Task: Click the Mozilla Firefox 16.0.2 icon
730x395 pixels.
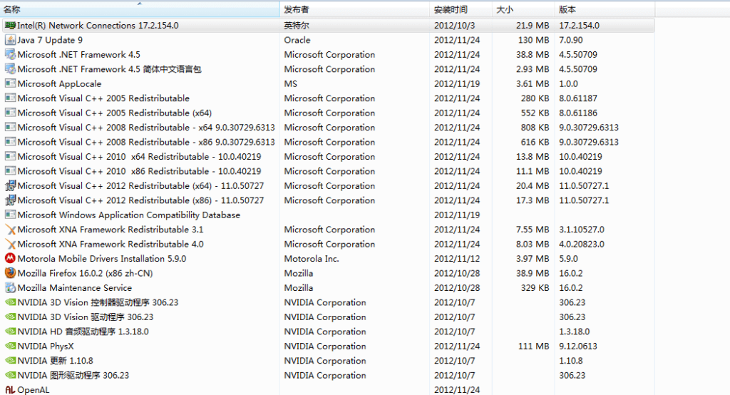Action: coord(10,273)
